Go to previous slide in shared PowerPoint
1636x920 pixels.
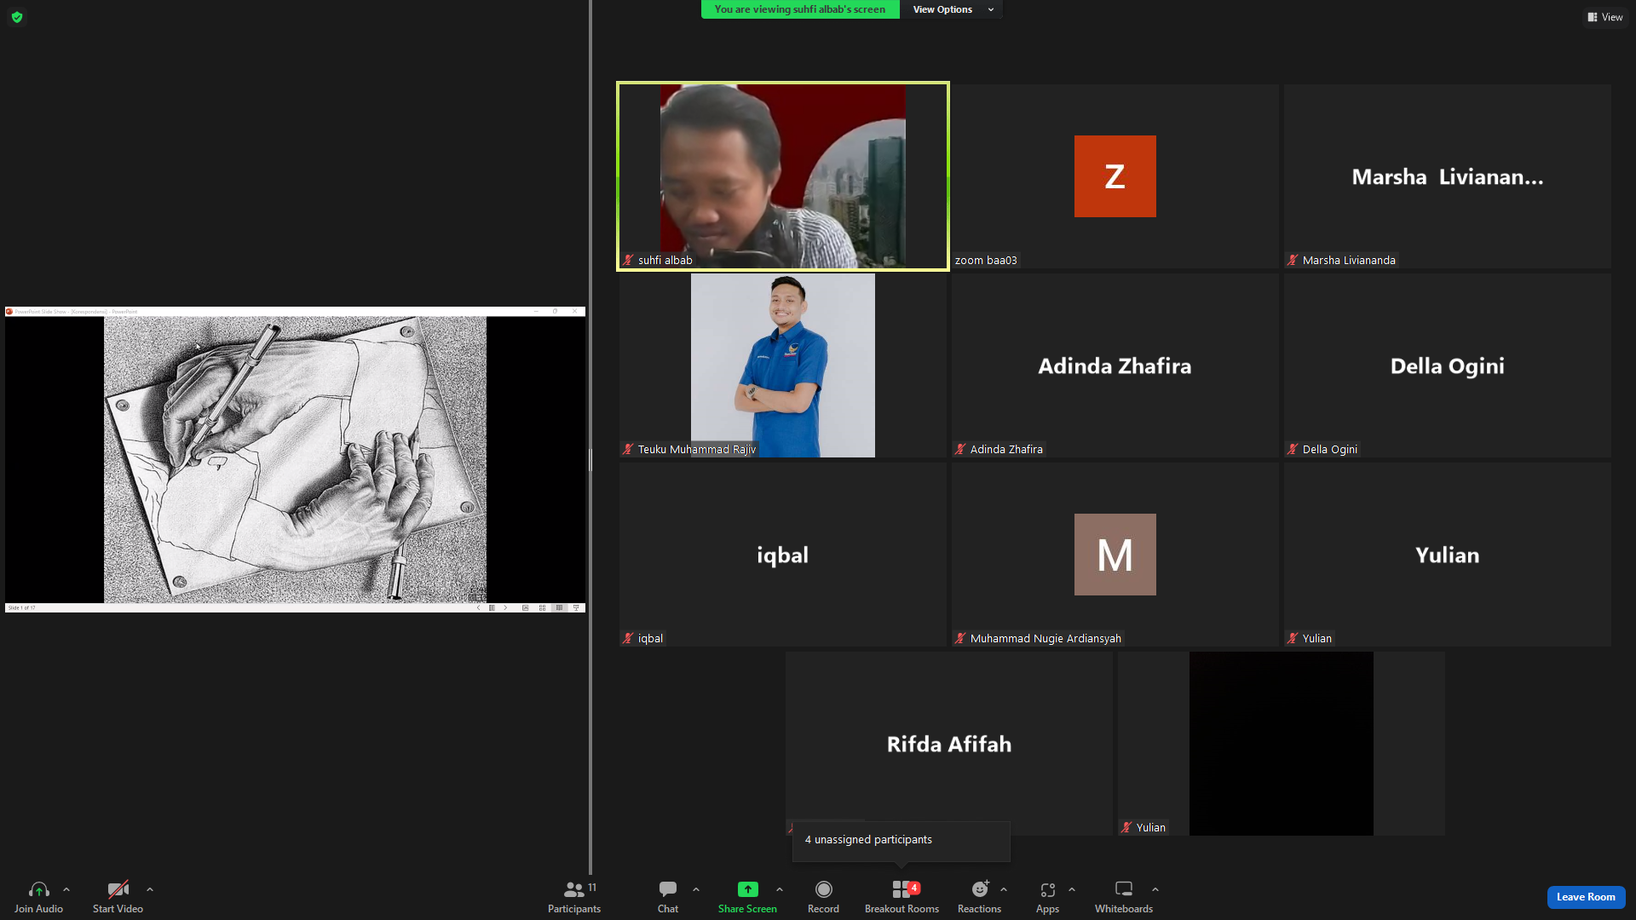[478, 608]
